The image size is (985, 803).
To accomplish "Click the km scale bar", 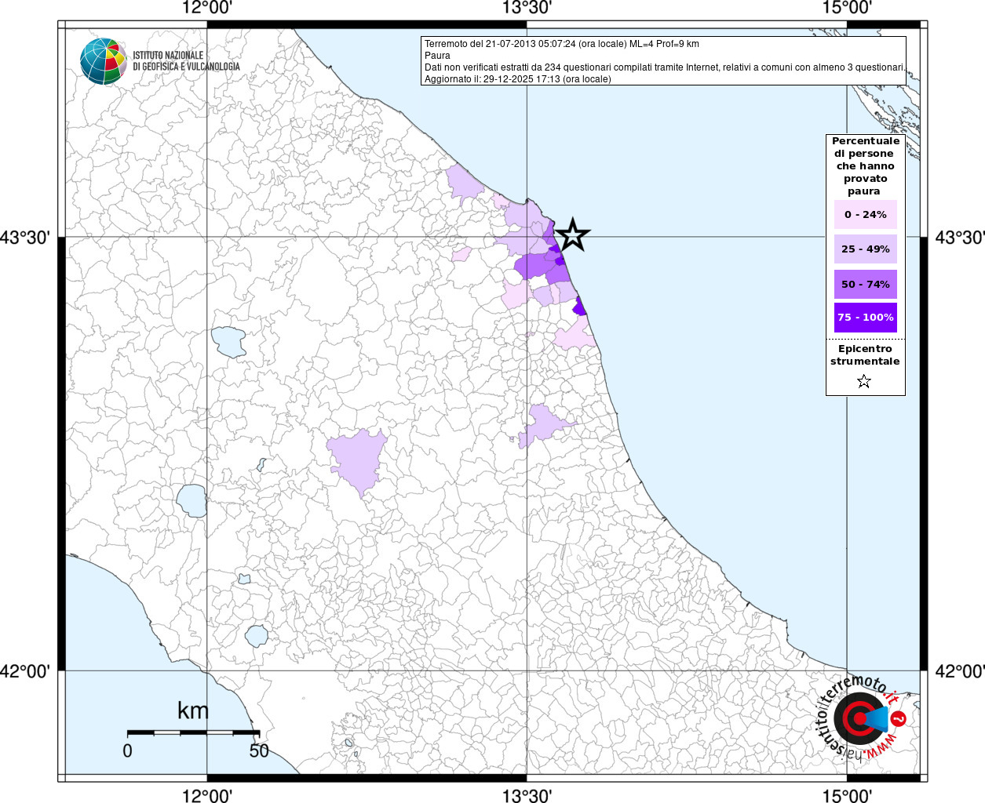I will click(193, 732).
